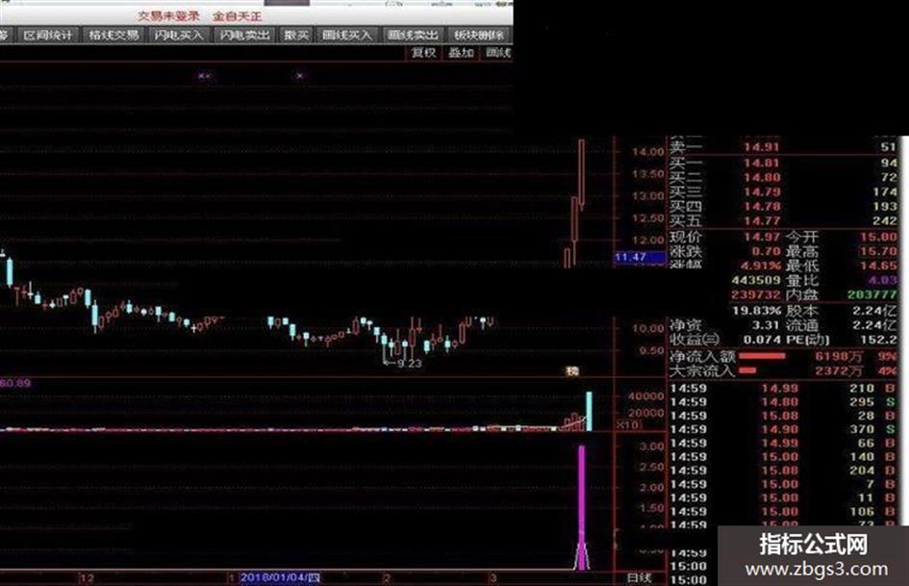Click the 大宗流入 red bar
The height and width of the screenshot is (586, 909).
(x=747, y=370)
